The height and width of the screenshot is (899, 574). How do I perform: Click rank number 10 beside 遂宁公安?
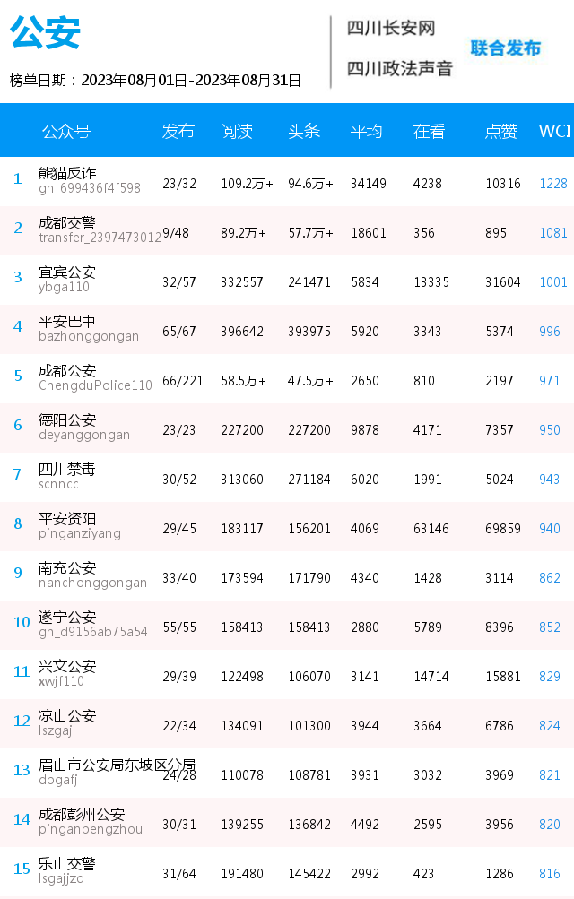22,622
